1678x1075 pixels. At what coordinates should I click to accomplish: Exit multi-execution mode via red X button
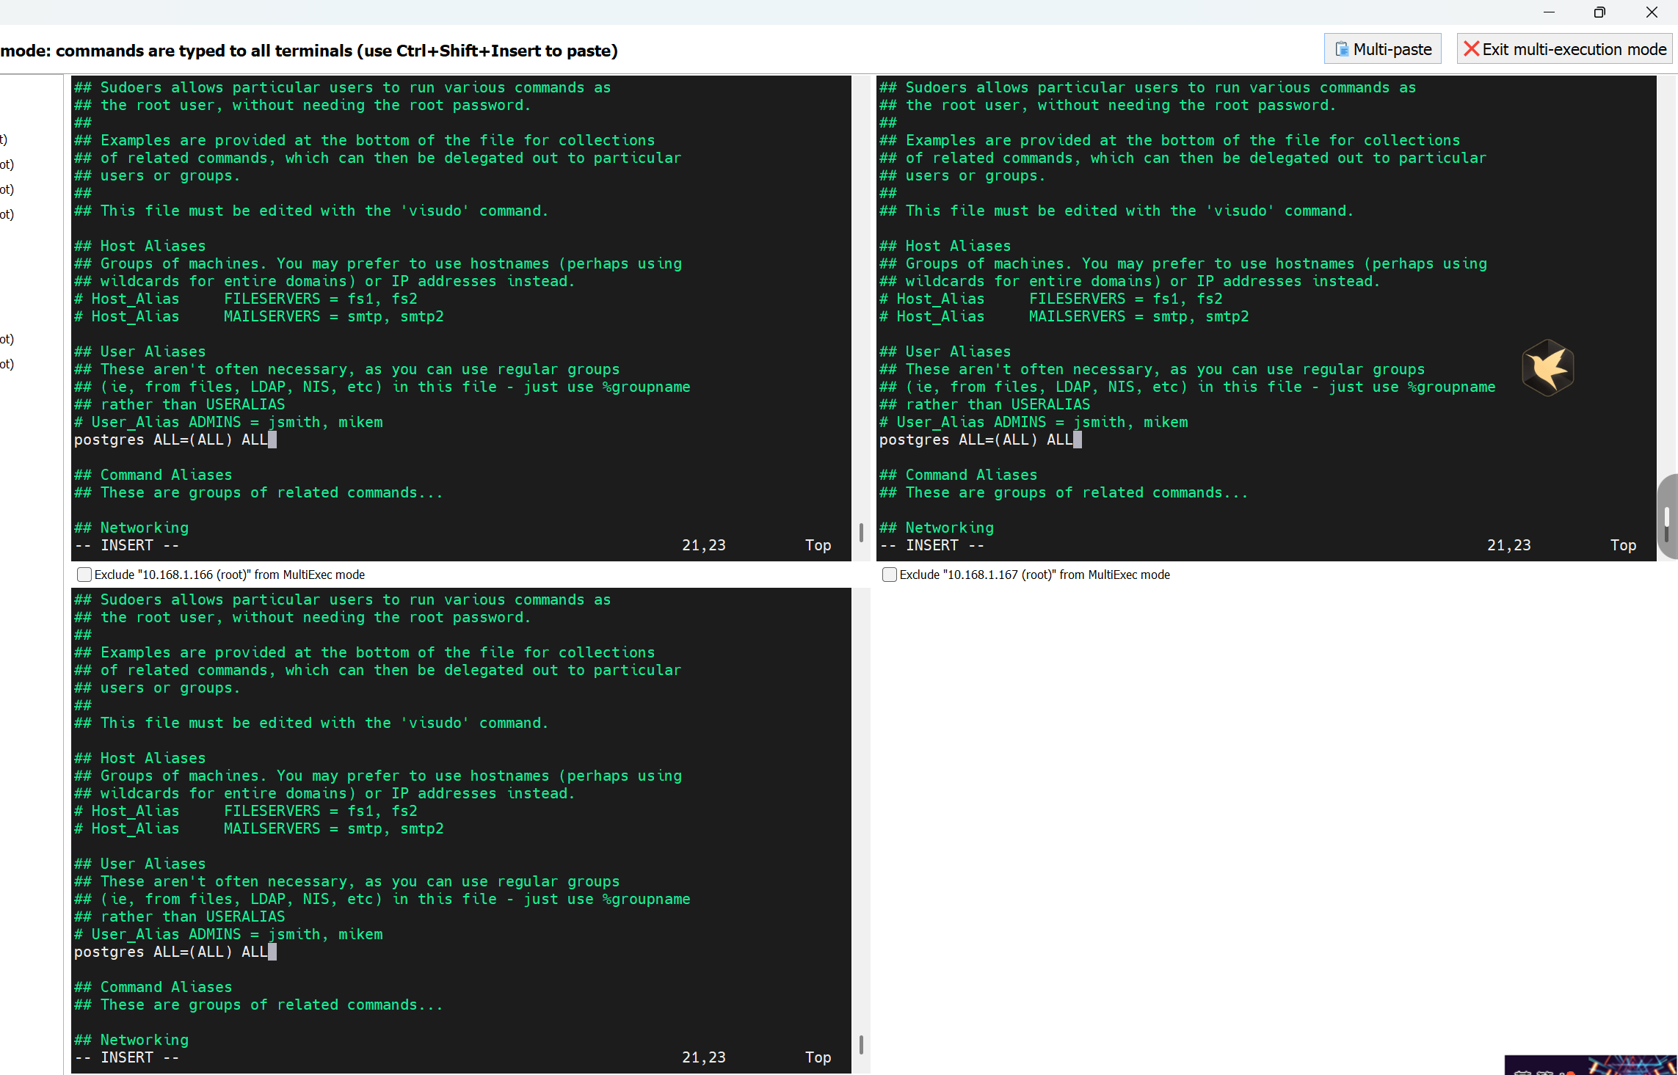pyautogui.click(x=1564, y=49)
